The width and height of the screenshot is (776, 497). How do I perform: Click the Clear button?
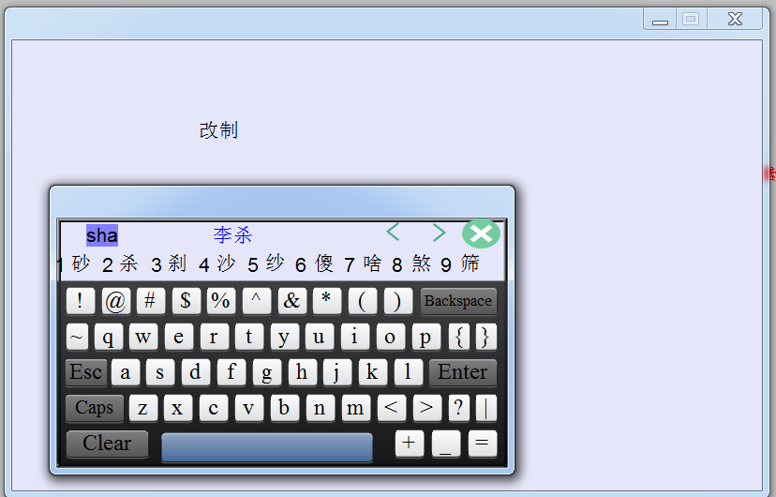pyautogui.click(x=107, y=444)
